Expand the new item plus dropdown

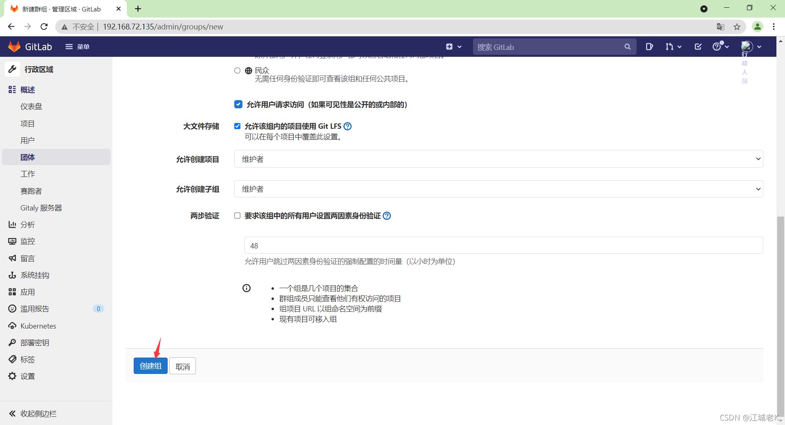(453, 47)
